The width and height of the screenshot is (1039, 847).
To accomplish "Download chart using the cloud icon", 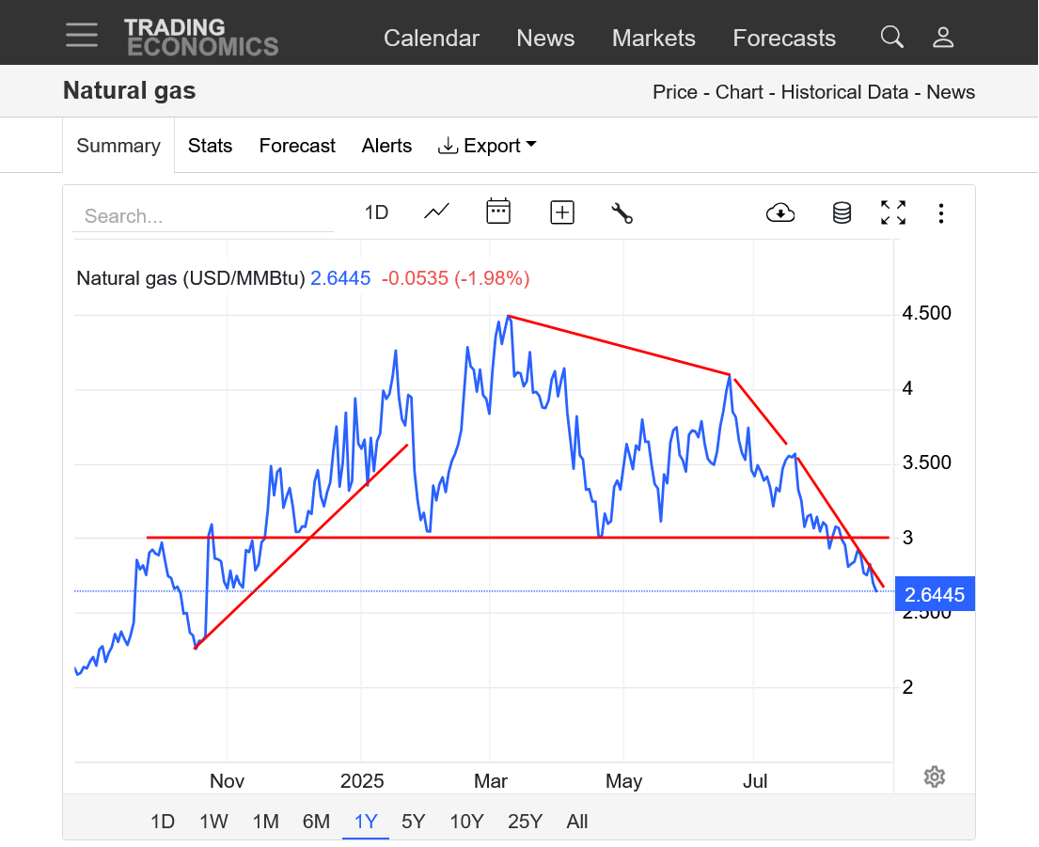I will tap(780, 213).
